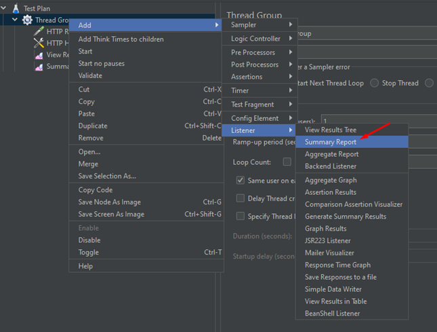This screenshot has width=437, height=332.
Task: Tick the Specify Thread lifetime checkbox
Action: coord(241,216)
